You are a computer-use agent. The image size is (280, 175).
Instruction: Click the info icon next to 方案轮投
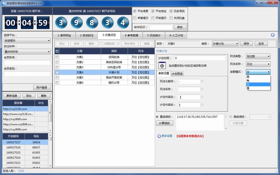(x=118, y=44)
